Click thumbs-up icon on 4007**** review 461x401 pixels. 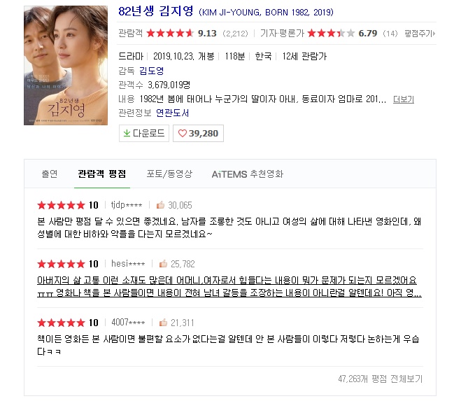pos(163,323)
